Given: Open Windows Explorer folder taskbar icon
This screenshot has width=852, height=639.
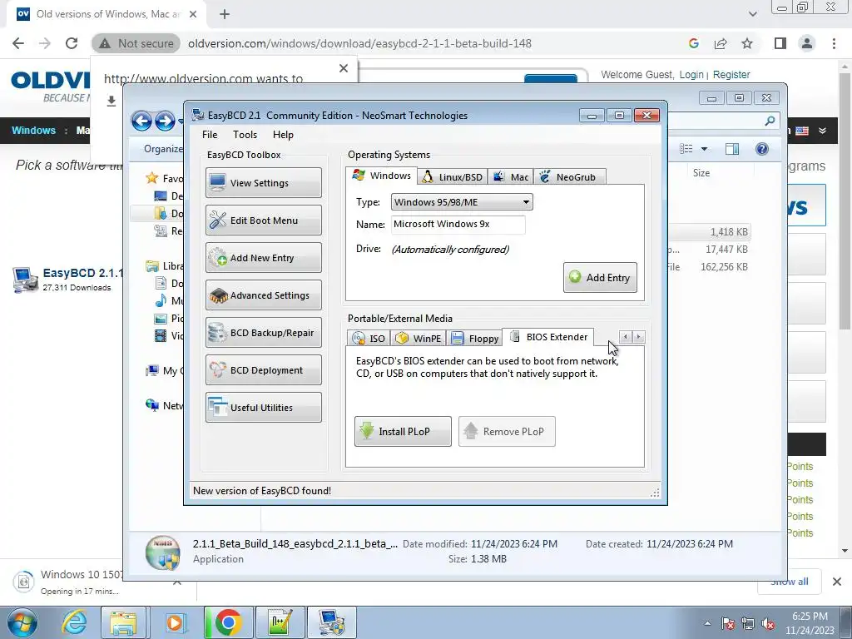Looking at the screenshot, I should click(124, 623).
